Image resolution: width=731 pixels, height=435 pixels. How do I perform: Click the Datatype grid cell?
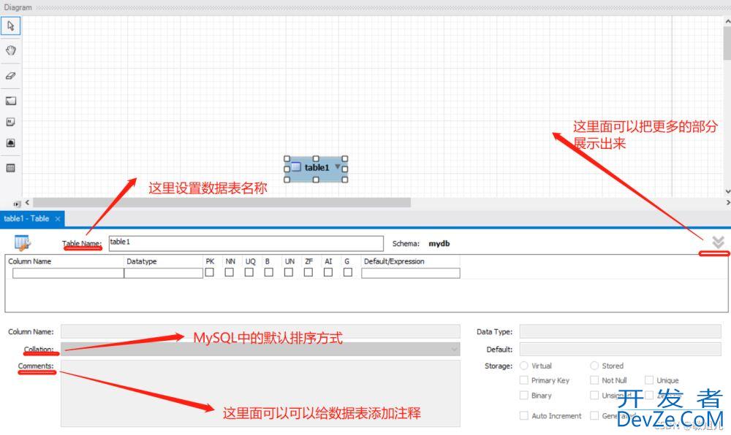(x=164, y=273)
